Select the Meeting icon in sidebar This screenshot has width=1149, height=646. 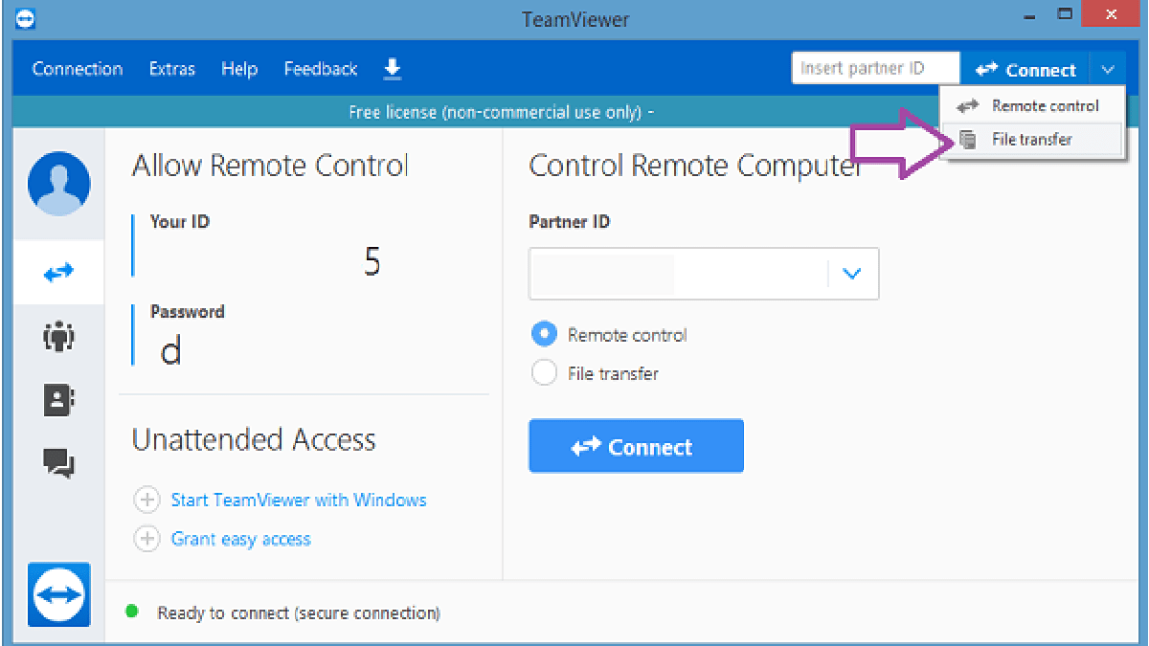58,337
